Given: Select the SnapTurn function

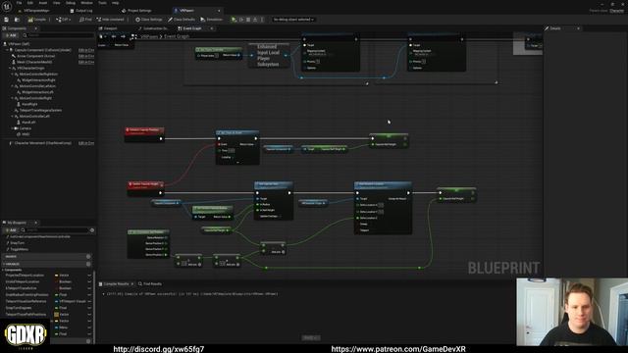Looking at the screenshot, I should tap(18, 243).
